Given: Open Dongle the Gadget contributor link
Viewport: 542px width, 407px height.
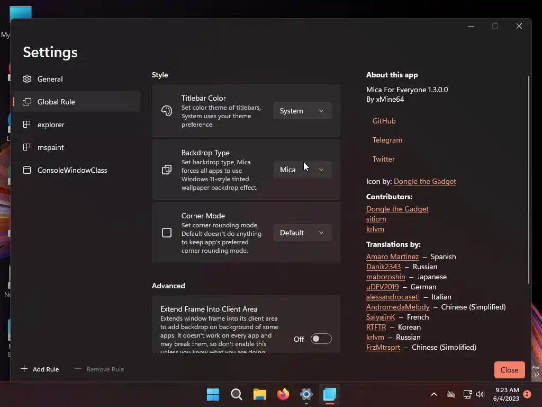Looking at the screenshot, I should (x=397, y=209).
